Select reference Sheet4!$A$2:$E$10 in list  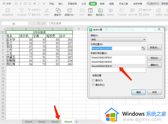click(118, 66)
